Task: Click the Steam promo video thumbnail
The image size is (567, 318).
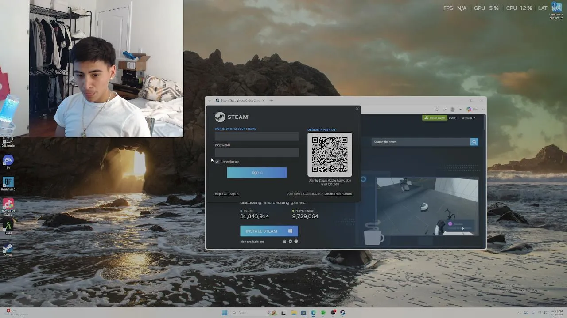Action: point(427,206)
